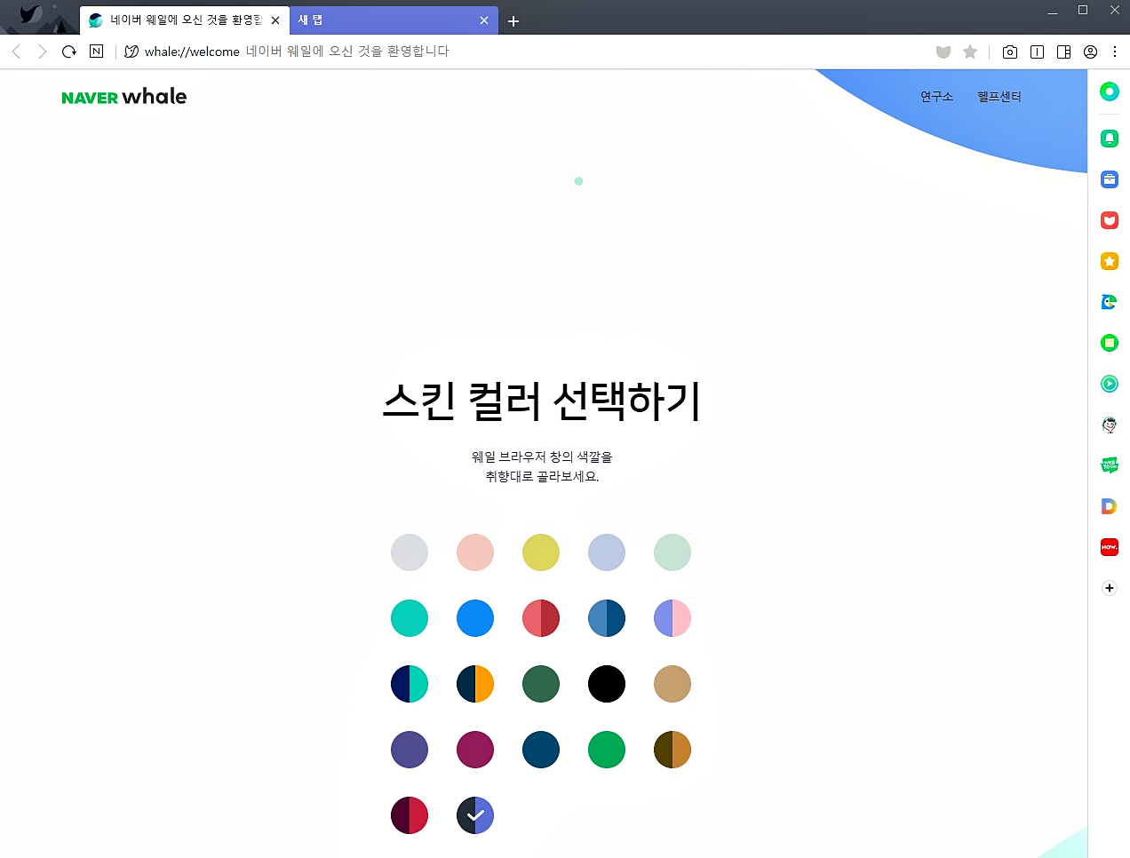Switch to the 새 탭 tab
The image size is (1130, 858).
tap(394, 20)
